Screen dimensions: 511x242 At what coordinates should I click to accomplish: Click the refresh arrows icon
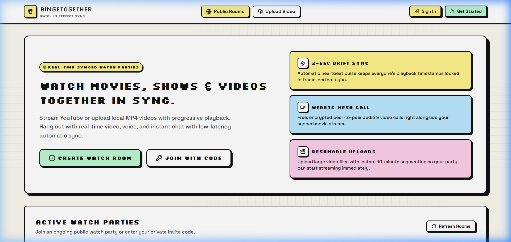(x=434, y=226)
